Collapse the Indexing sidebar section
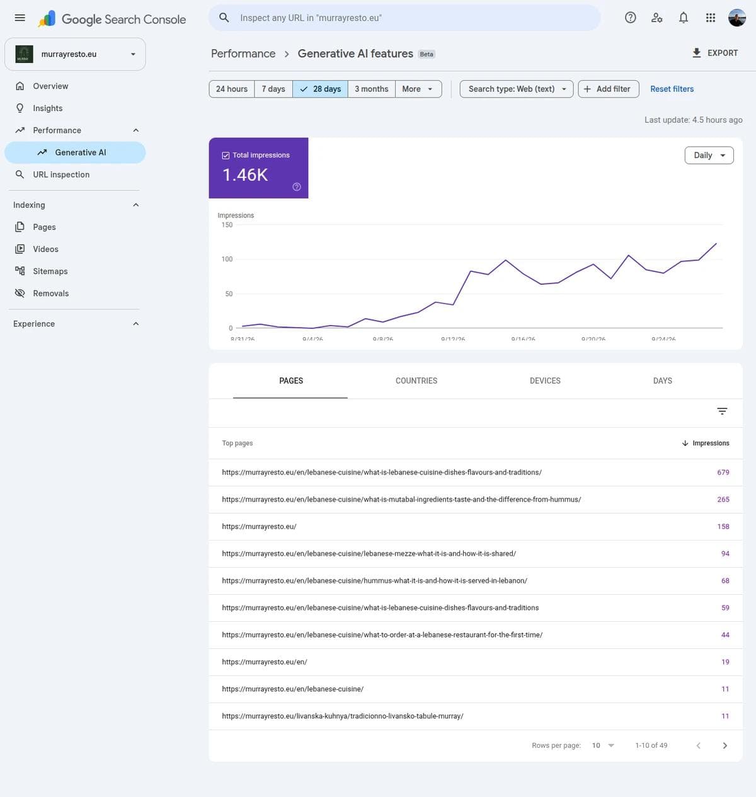The image size is (756, 797). pyautogui.click(x=135, y=205)
